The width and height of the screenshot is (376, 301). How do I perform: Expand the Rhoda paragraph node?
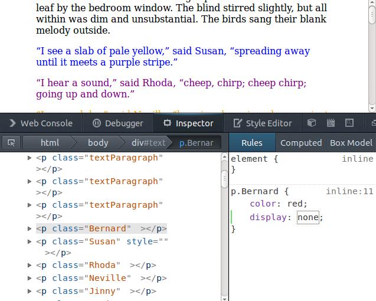(x=30, y=265)
